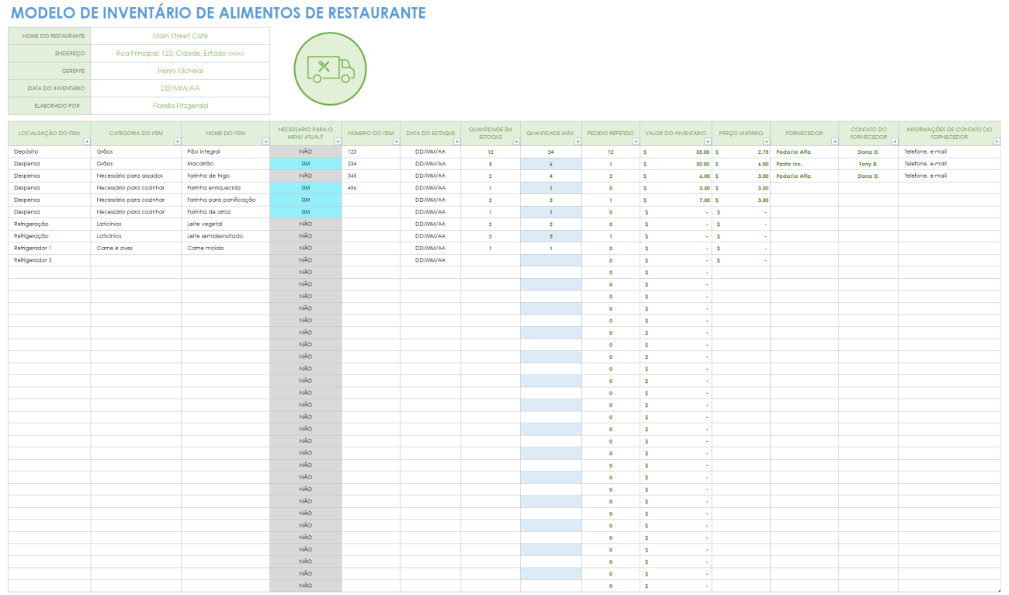The width and height of the screenshot is (1009, 595).
Task: Select the inventory value 33.00 cell
Action: pyautogui.click(x=676, y=151)
